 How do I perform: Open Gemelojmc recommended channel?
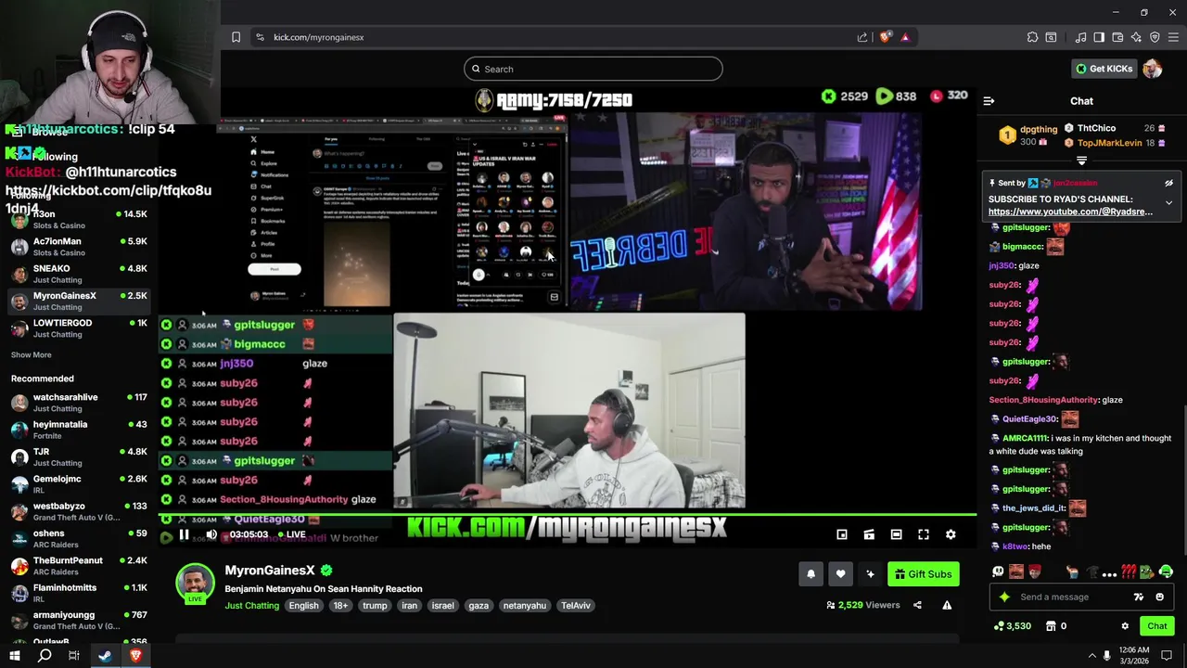pos(79,484)
